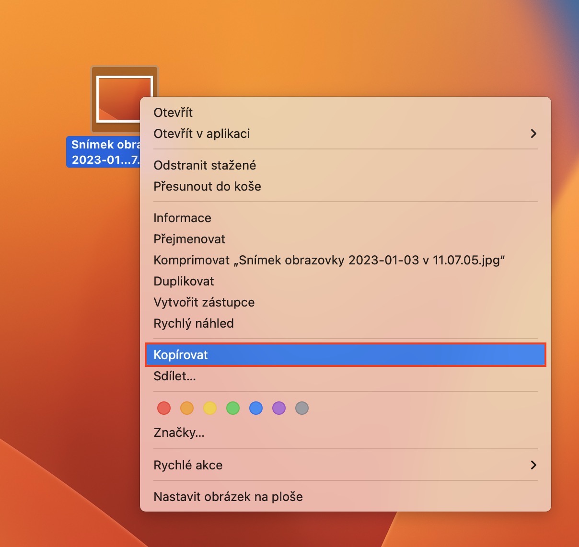The width and height of the screenshot is (579, 547).
Task: Expand arrow beside 'Otevřít v aplikaci'
Action: tap(533, 134)
